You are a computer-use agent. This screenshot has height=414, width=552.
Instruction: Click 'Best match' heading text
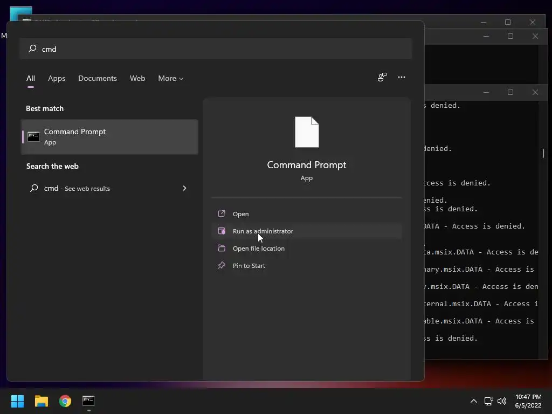[x=45, y=108]
